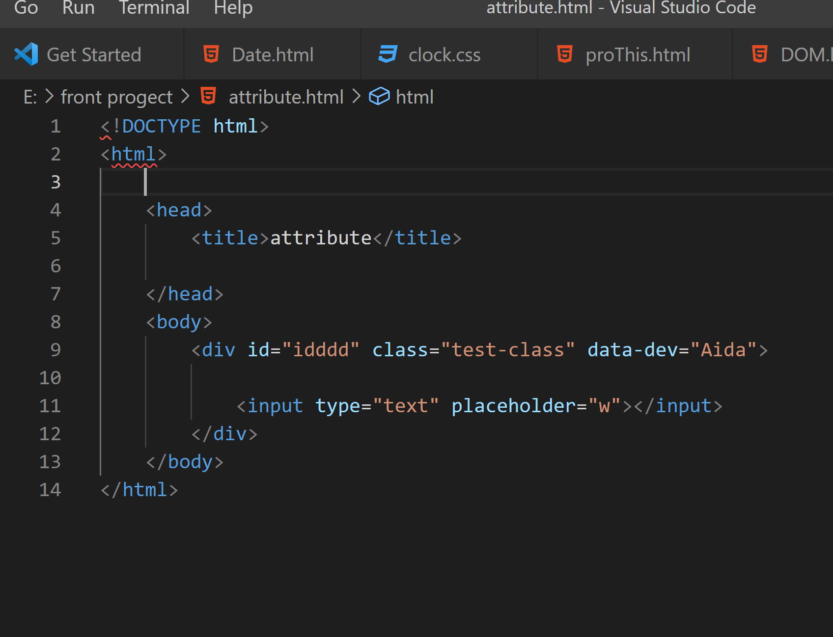This screenshot has height=637, width=833.
Task: Open the E: drive breadcrumb
Action: point(30,97)
